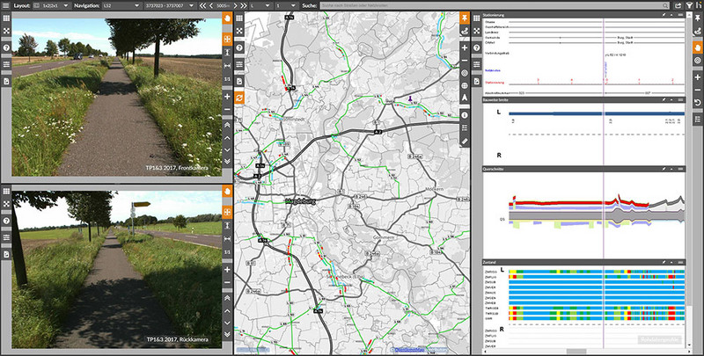Step forward with single right arrow
This screenshot has height=356, width=704.
pyautogui.click(x=236, y=6)
